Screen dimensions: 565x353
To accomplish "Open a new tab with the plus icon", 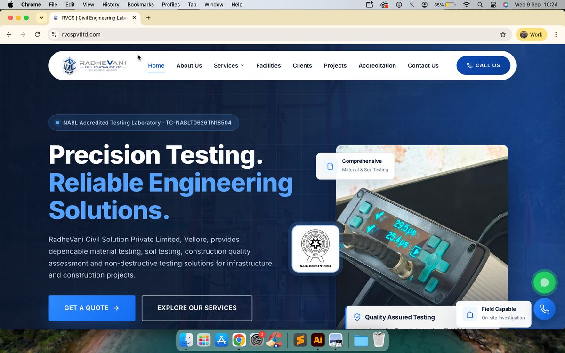I will (x=148, y=18).
